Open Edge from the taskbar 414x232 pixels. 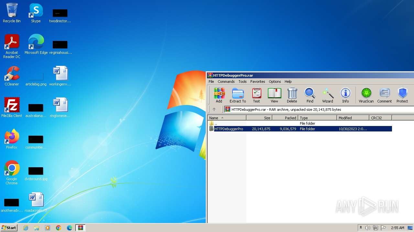click(70, 228)
